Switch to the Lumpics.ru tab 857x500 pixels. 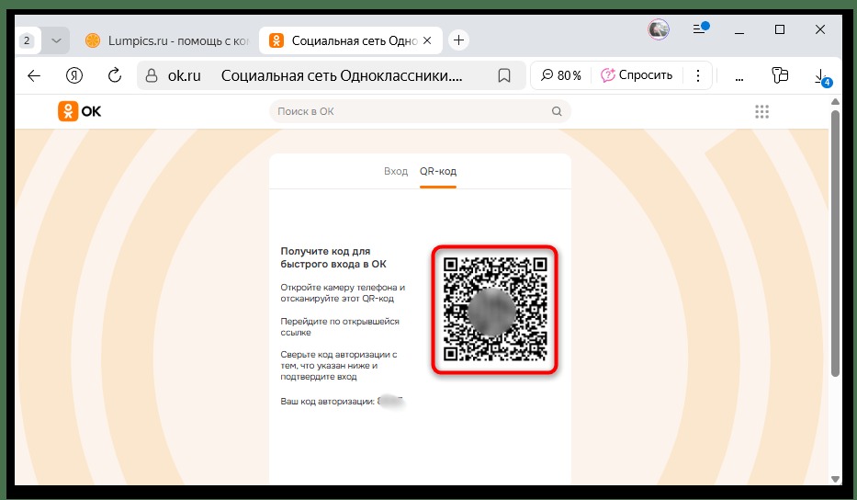(x=167, y=40)
